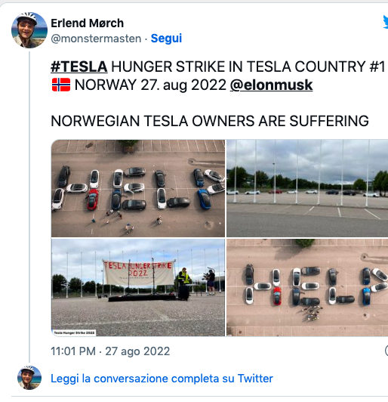Click the Tesla Hunger Strike 2022 caption label

[74, 332]
